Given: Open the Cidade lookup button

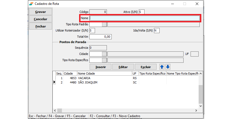Looking at the screenshot, I should click(x=104, y=54).
